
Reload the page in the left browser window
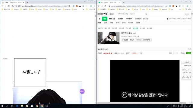point(9,6)
